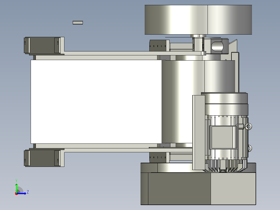Select the light gray face of the base block
The height and width of the screenshot is (210, 280).
tap(233, 188)
